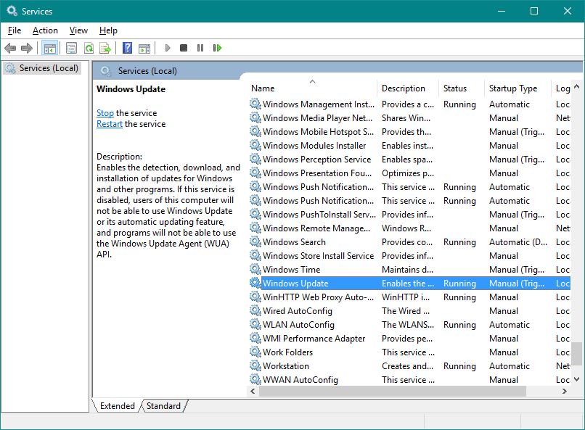
Task: Select the Windows Management Inst... service
Action: click(318, 104)
